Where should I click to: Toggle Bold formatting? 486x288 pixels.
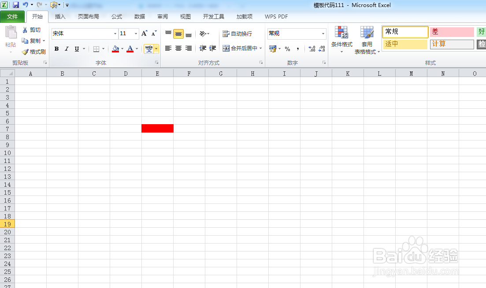[56, 48]
